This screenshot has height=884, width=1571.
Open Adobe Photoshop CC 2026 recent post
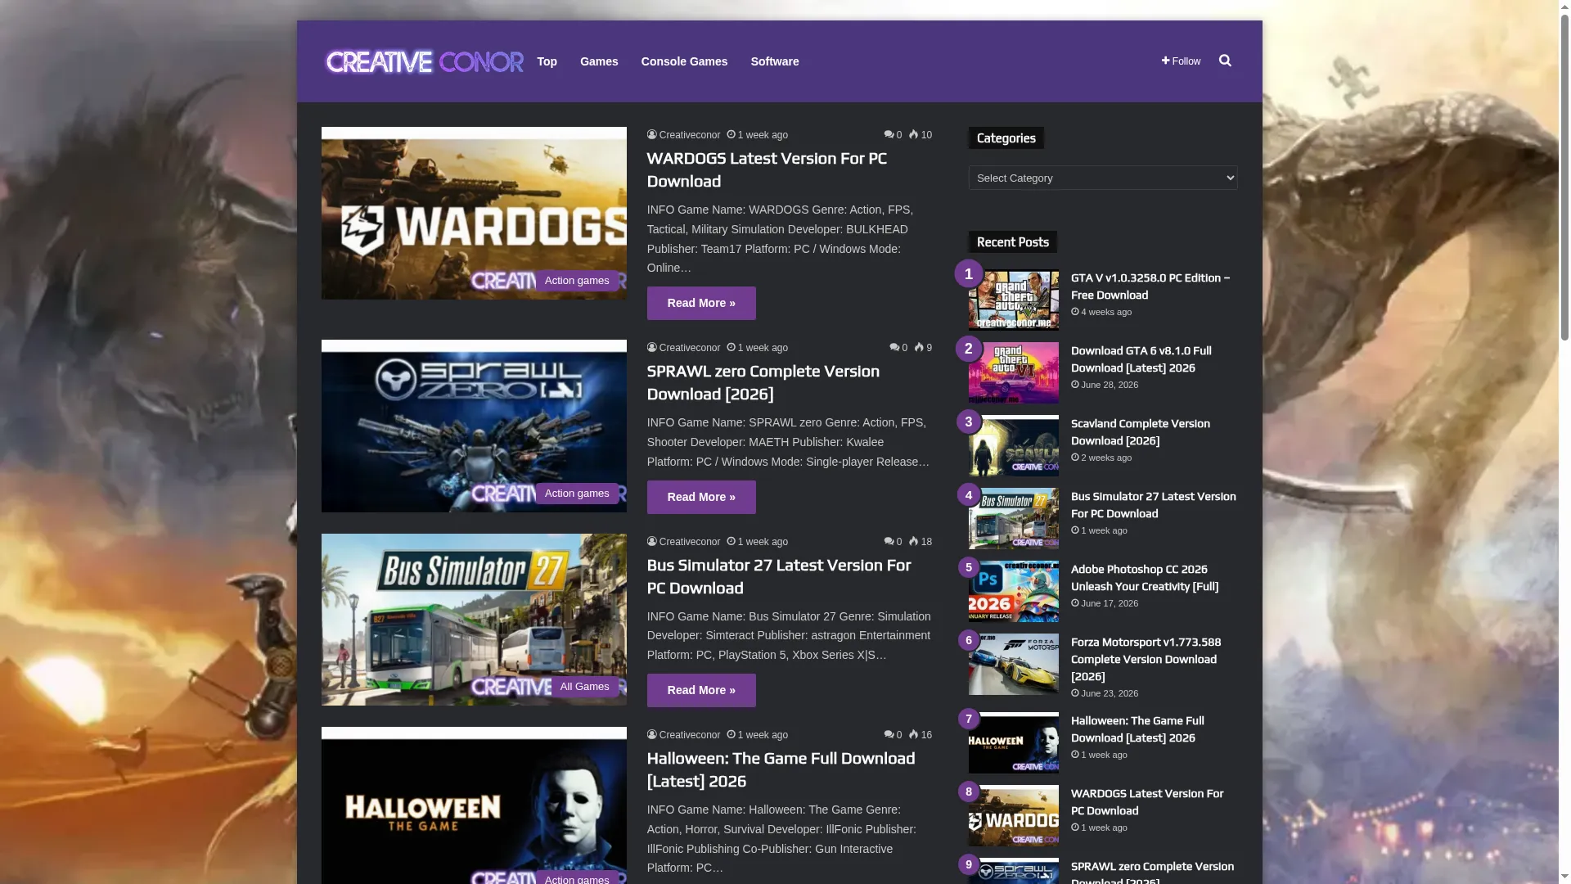(1145, 578)
